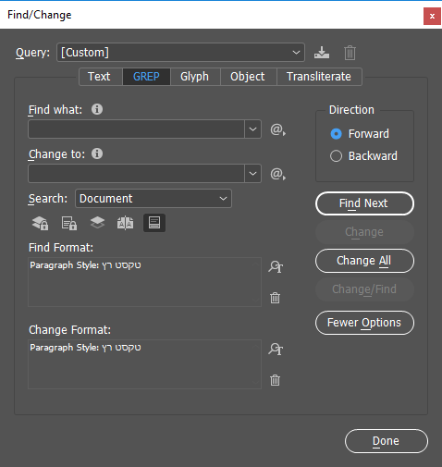Select the Backward direction radio button
The width and height of the screenshot is (442, 467).
click(x=336, y=156)
